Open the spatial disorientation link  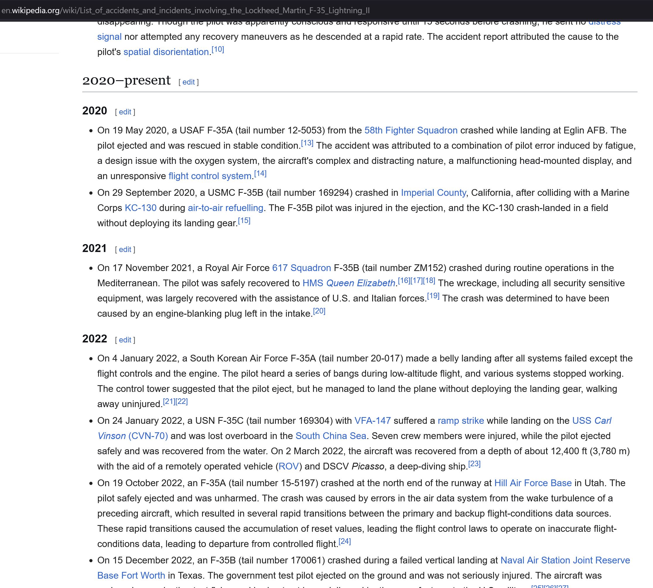(x=166, y=52)
